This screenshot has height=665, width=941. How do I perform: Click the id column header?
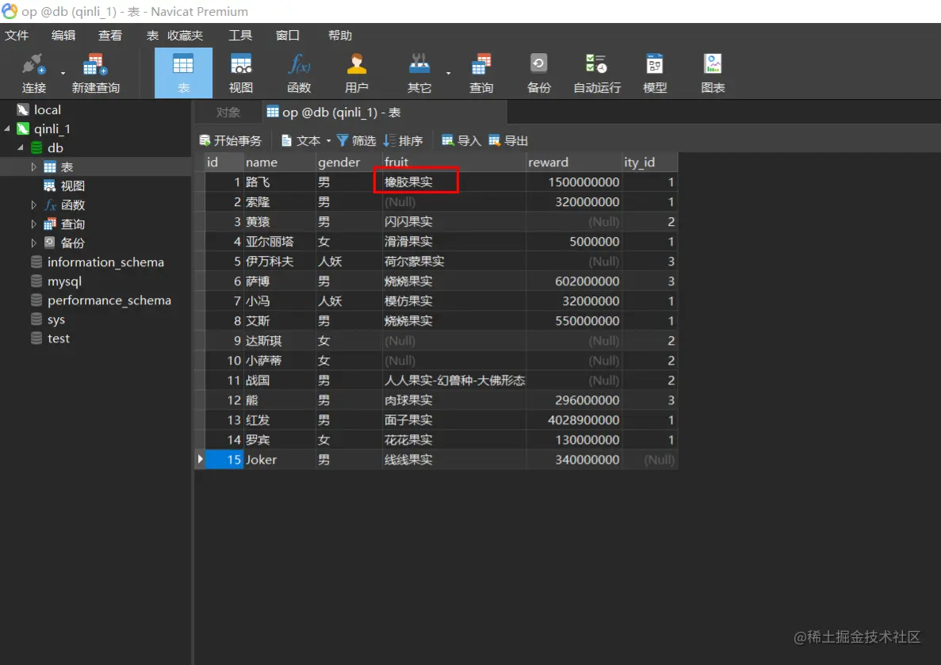coord(224,162)
